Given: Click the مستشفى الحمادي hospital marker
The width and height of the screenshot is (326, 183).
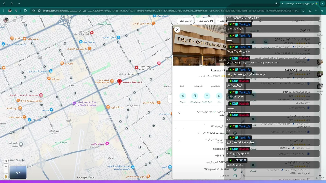Looking at the screenshot, I should pos(41,95).
